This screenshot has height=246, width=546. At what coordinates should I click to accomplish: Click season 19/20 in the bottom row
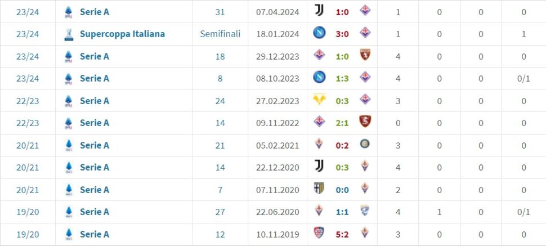[x=28, y=234]
